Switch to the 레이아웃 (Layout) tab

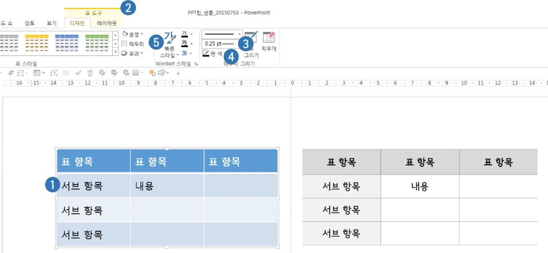tap(107, 23)
